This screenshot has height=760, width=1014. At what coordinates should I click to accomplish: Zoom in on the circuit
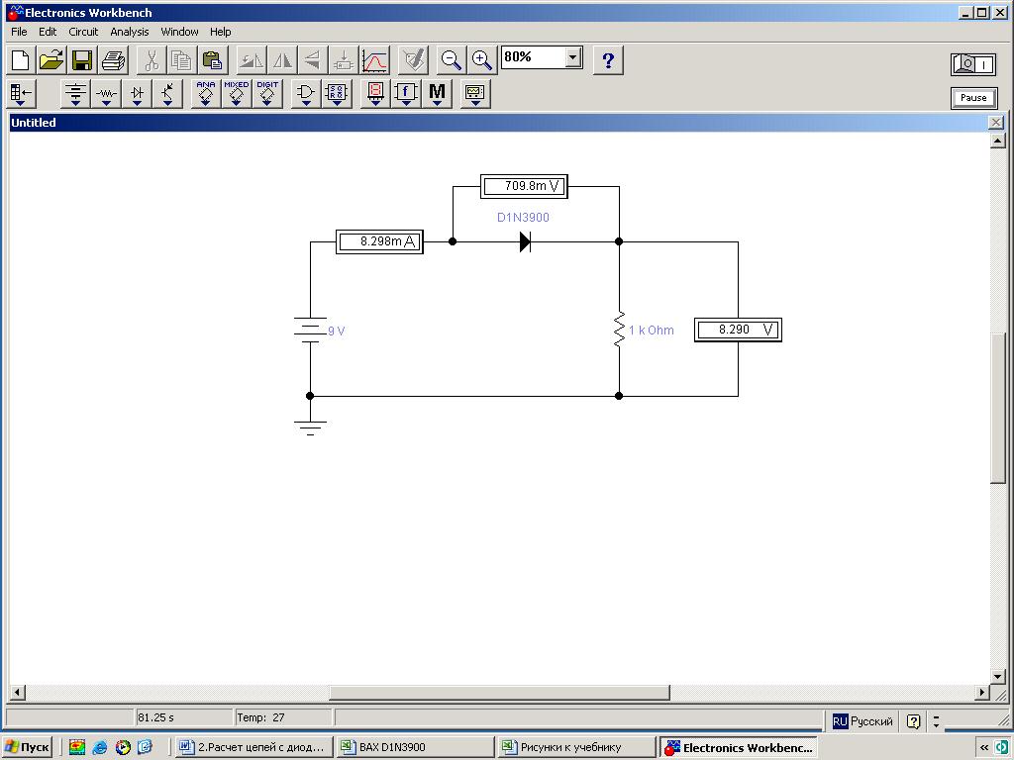click(x=482, y=60)
